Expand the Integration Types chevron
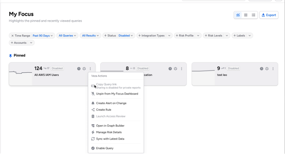The height and width of the screenshot is (154, 285). pyautogui.click(x=169, y=36)
